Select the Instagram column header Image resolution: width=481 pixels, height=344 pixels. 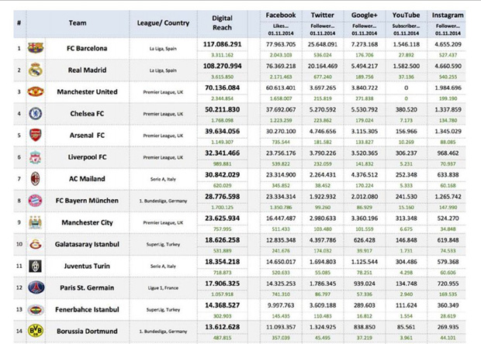[x=448, y=15]
